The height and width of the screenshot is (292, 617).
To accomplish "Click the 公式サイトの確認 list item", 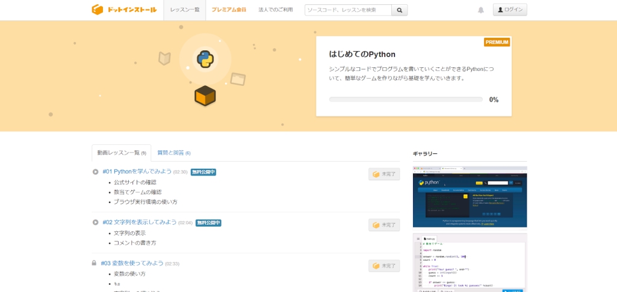I will tap(135, 183).
